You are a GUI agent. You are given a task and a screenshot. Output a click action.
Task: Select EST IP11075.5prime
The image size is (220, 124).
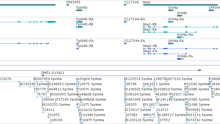tap(88, 105)
